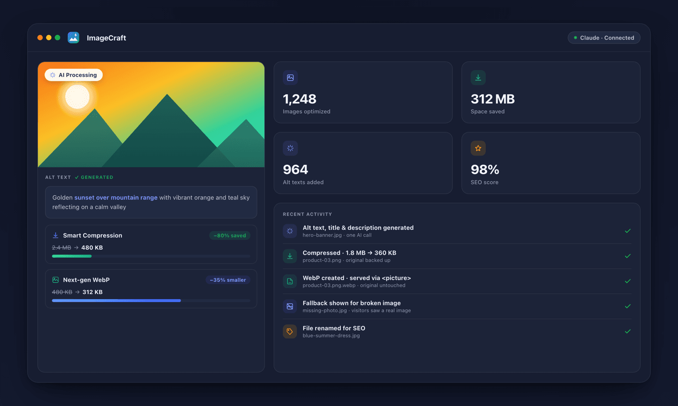Click the Images optimized picture icon
This screenshot has width=678, height=406.
click(x=290, y=77)
